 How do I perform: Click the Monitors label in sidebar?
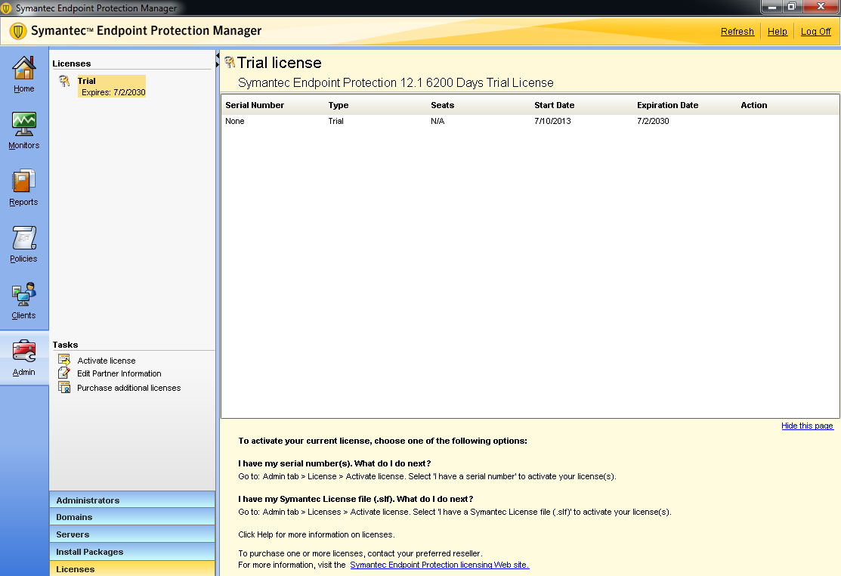point(24,145)
